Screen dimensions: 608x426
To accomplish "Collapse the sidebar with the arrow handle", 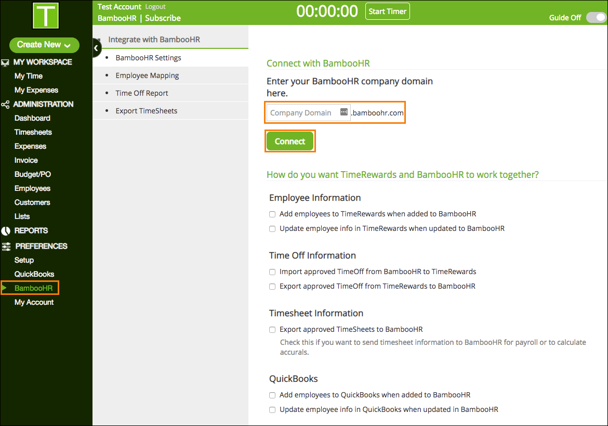I will [x=96, y=48].
